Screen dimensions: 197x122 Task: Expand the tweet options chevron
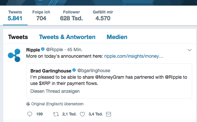tap(189, 50)
